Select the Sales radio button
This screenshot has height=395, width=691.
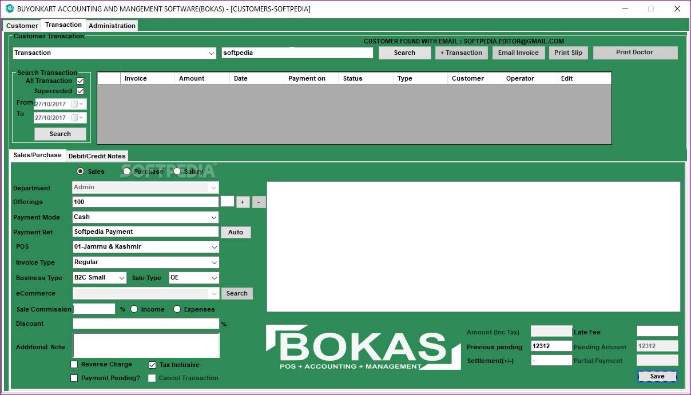coord(80,171)
